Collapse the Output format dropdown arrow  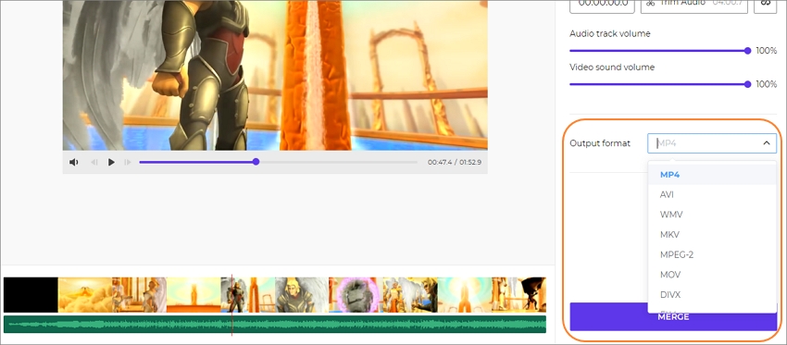tap(767, 143)
